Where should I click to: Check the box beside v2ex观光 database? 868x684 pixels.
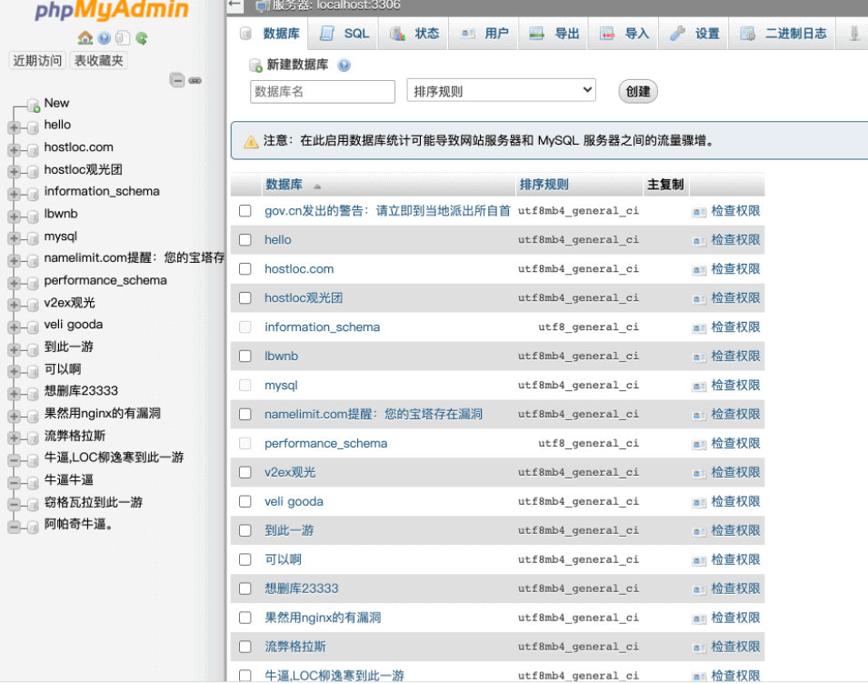244,473
